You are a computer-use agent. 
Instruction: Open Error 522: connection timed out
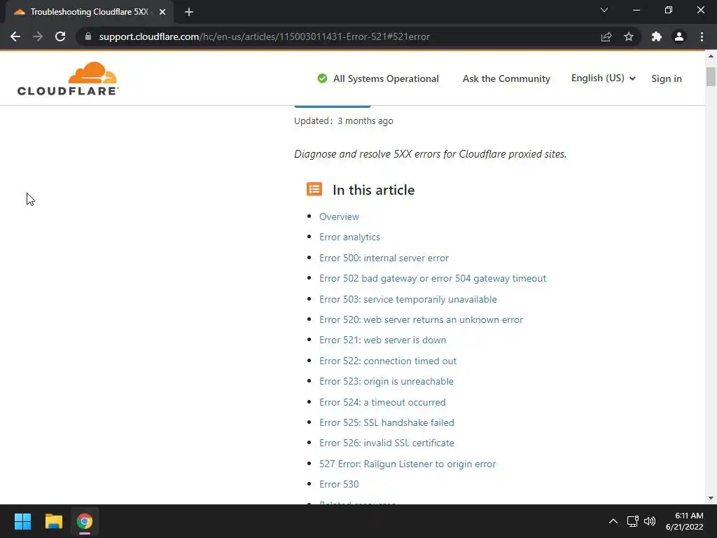pyautogui.click(x=388, y=361)
